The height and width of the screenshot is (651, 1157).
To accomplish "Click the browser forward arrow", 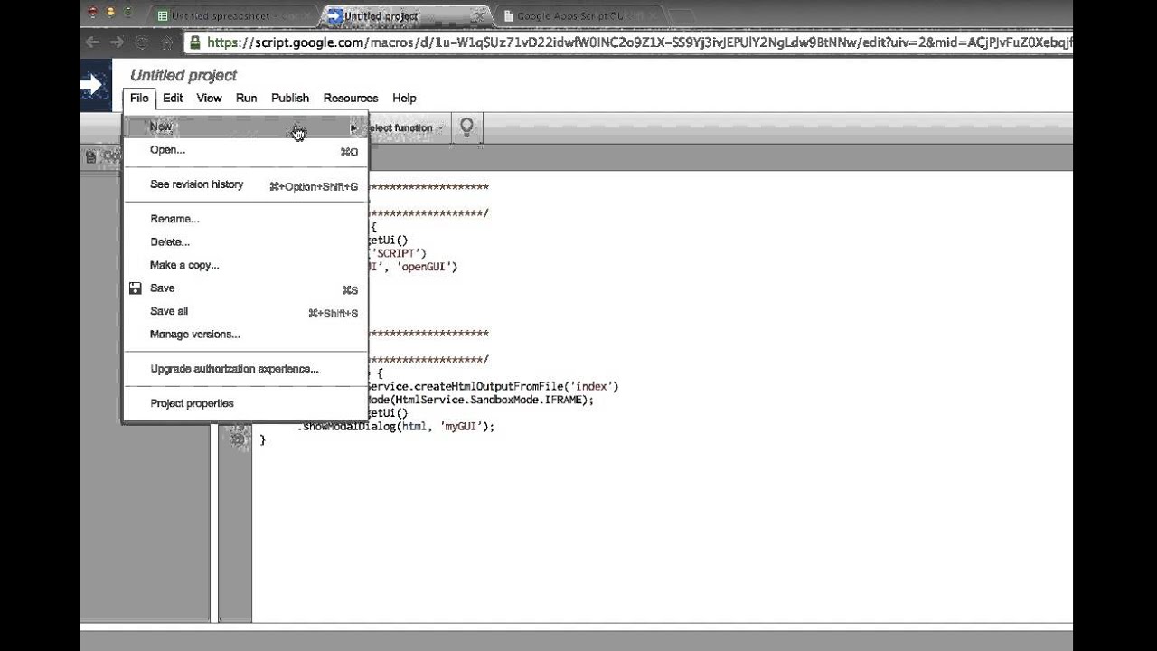I will click(118, 42).
